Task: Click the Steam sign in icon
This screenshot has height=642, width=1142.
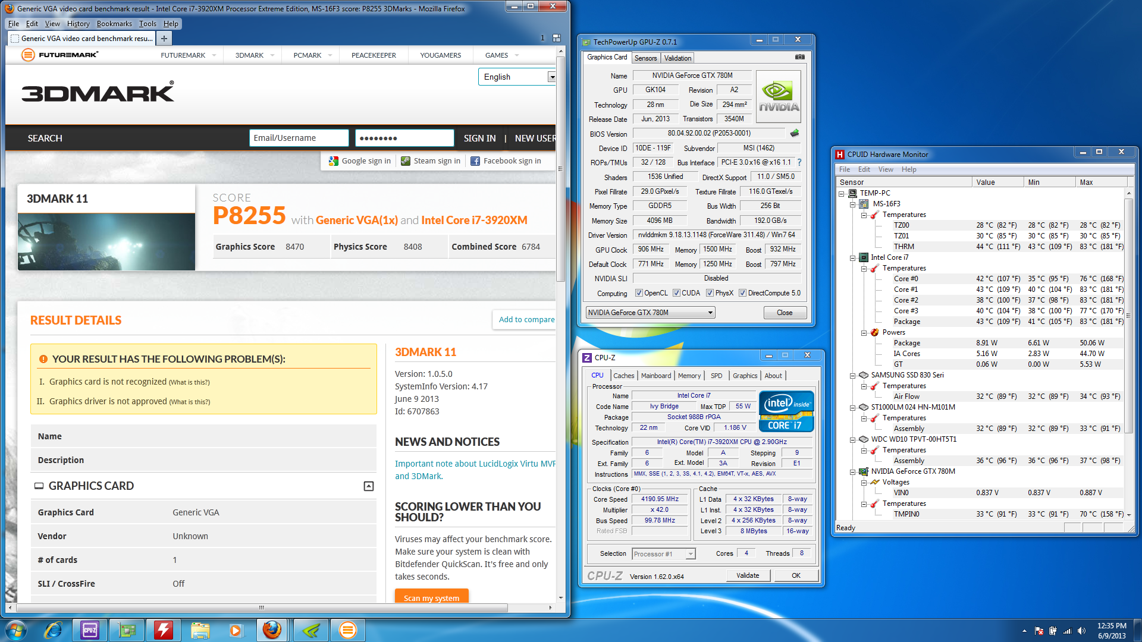Action: pyautogui.click(x=406, y=160)
